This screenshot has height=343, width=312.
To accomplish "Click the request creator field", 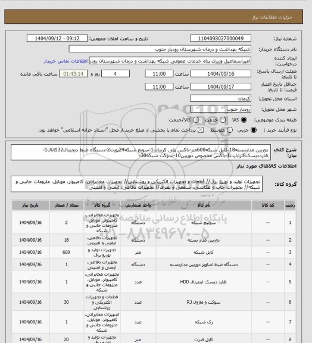I will 170,61.
